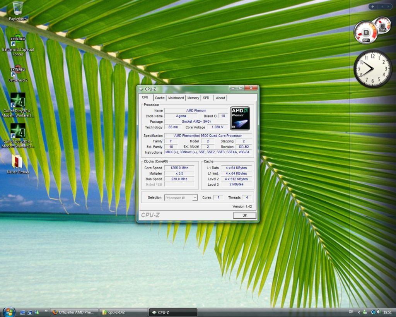Click the Instructions field listing MMX, SSE
Viewport: 396px width, 317px height.
208,152
